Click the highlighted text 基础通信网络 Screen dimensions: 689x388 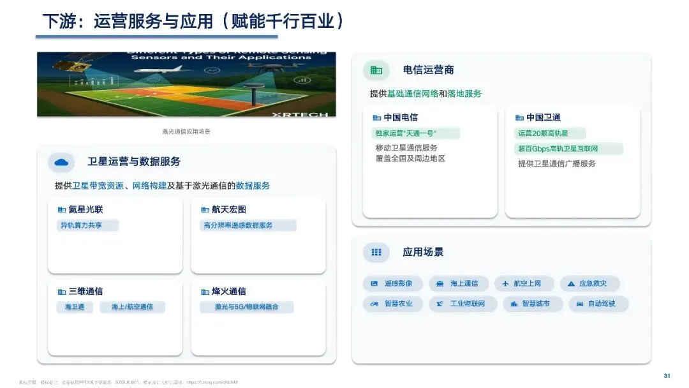(x=413, y=94)
